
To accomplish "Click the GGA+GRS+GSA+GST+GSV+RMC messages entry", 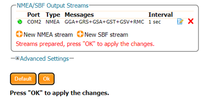I will point(104,22).
